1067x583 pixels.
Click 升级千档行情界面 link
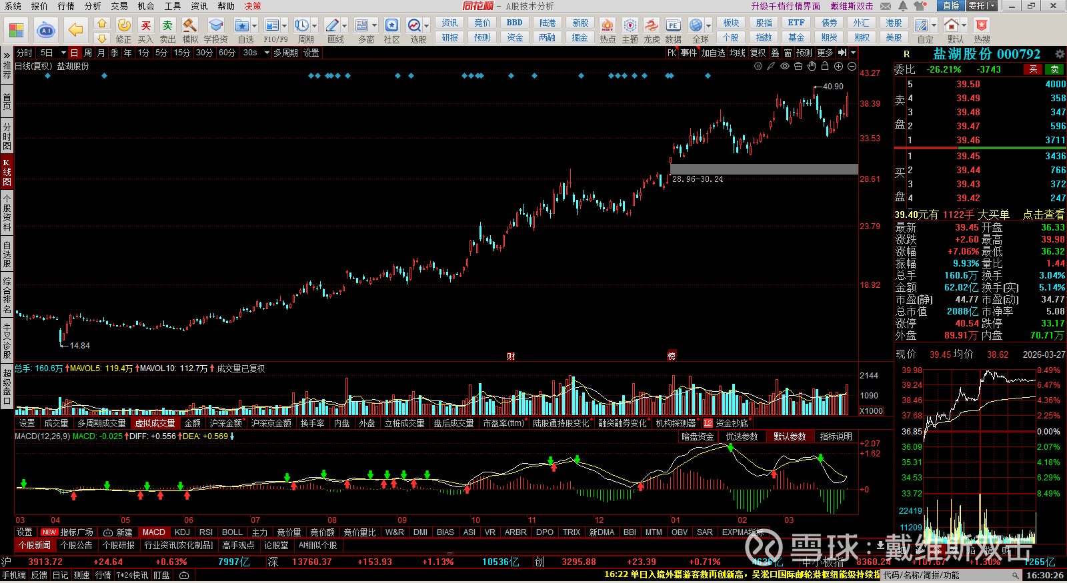point(786,6)
